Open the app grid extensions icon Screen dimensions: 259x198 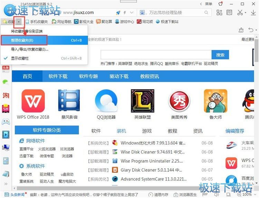pyautogui.click(x=219, y=12)
